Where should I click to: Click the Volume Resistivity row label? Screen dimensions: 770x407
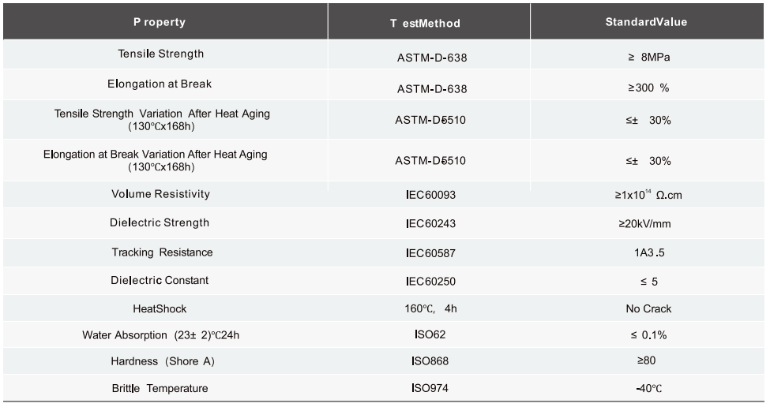pyautogui.click(x=161, y=194)
